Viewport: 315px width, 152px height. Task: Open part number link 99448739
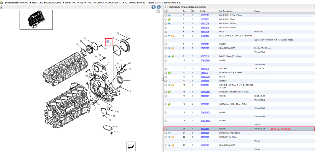click(x=205, y=81)
